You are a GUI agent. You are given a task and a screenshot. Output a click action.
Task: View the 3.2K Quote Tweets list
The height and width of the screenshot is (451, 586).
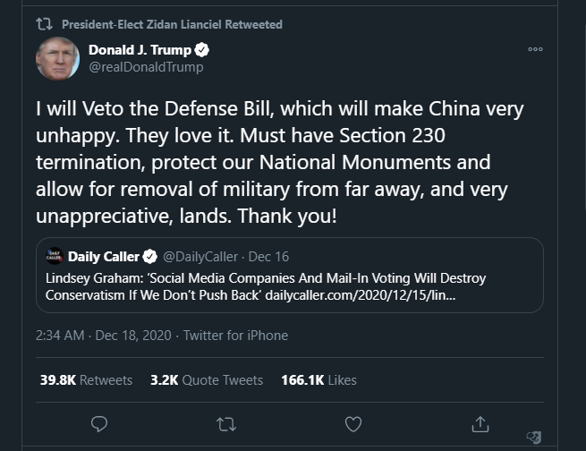[x=207, y=380]
